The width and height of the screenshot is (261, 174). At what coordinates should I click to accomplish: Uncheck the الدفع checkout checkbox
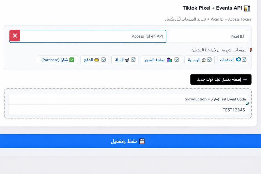[103, 60]
